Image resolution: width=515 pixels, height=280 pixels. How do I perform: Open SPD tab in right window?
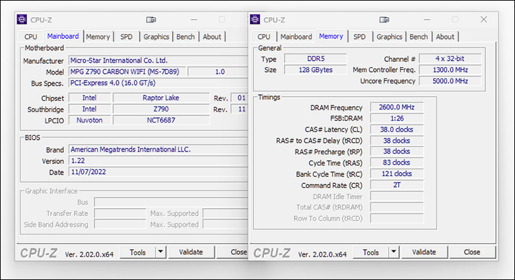coord(360,37)
